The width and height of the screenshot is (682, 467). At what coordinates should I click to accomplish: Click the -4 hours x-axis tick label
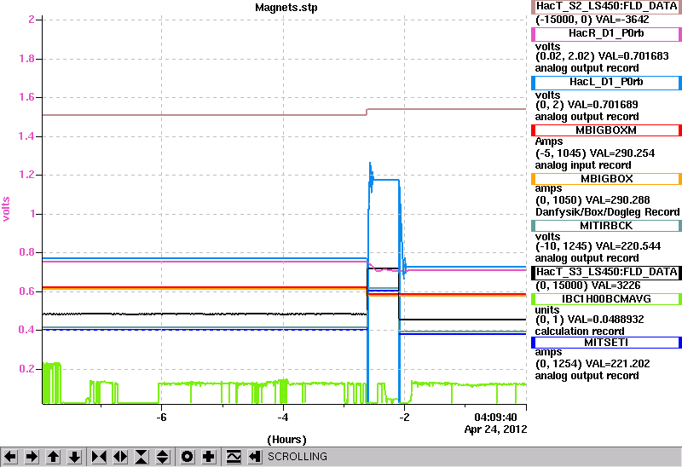pyautogui.click(x=283, y=418)
